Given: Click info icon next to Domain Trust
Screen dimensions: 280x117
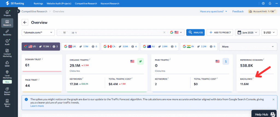Looking at the screenshot, I should point(42,59).
